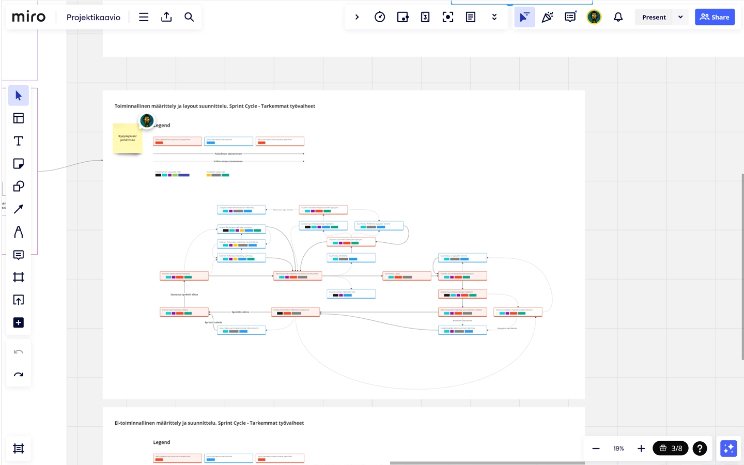Viewport: 744px width, 465px height.
Task: Open the board export menu
Action: (166, 17)
